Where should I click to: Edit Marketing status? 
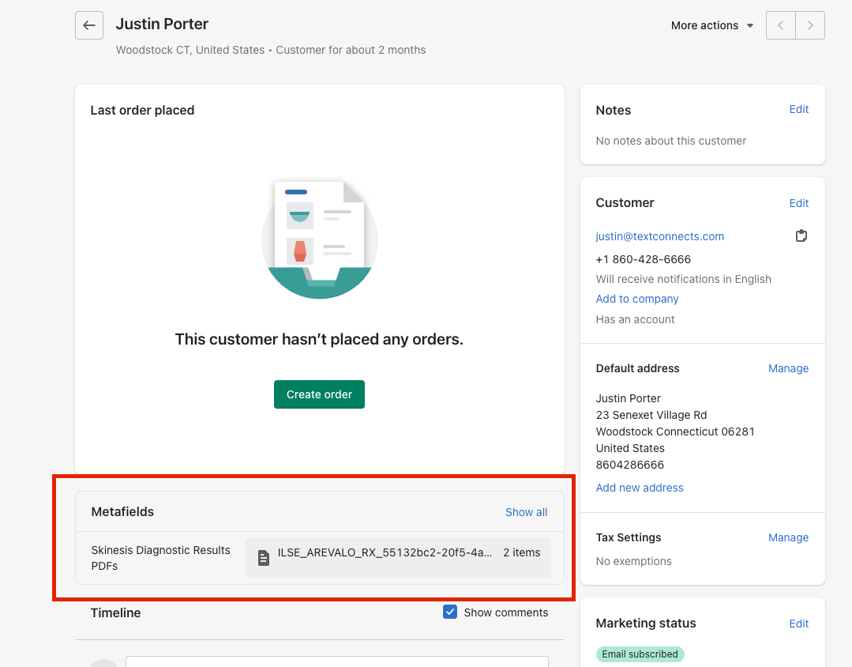click(798, 624)
